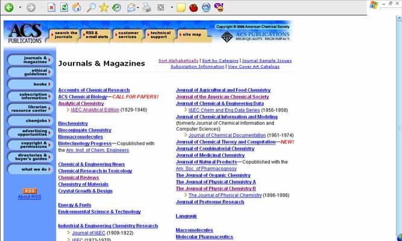Select 'subscription information' sidebar button

[30, 96]
